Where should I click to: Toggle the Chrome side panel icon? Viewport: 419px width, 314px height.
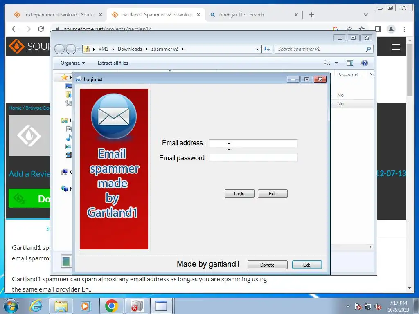378,29
